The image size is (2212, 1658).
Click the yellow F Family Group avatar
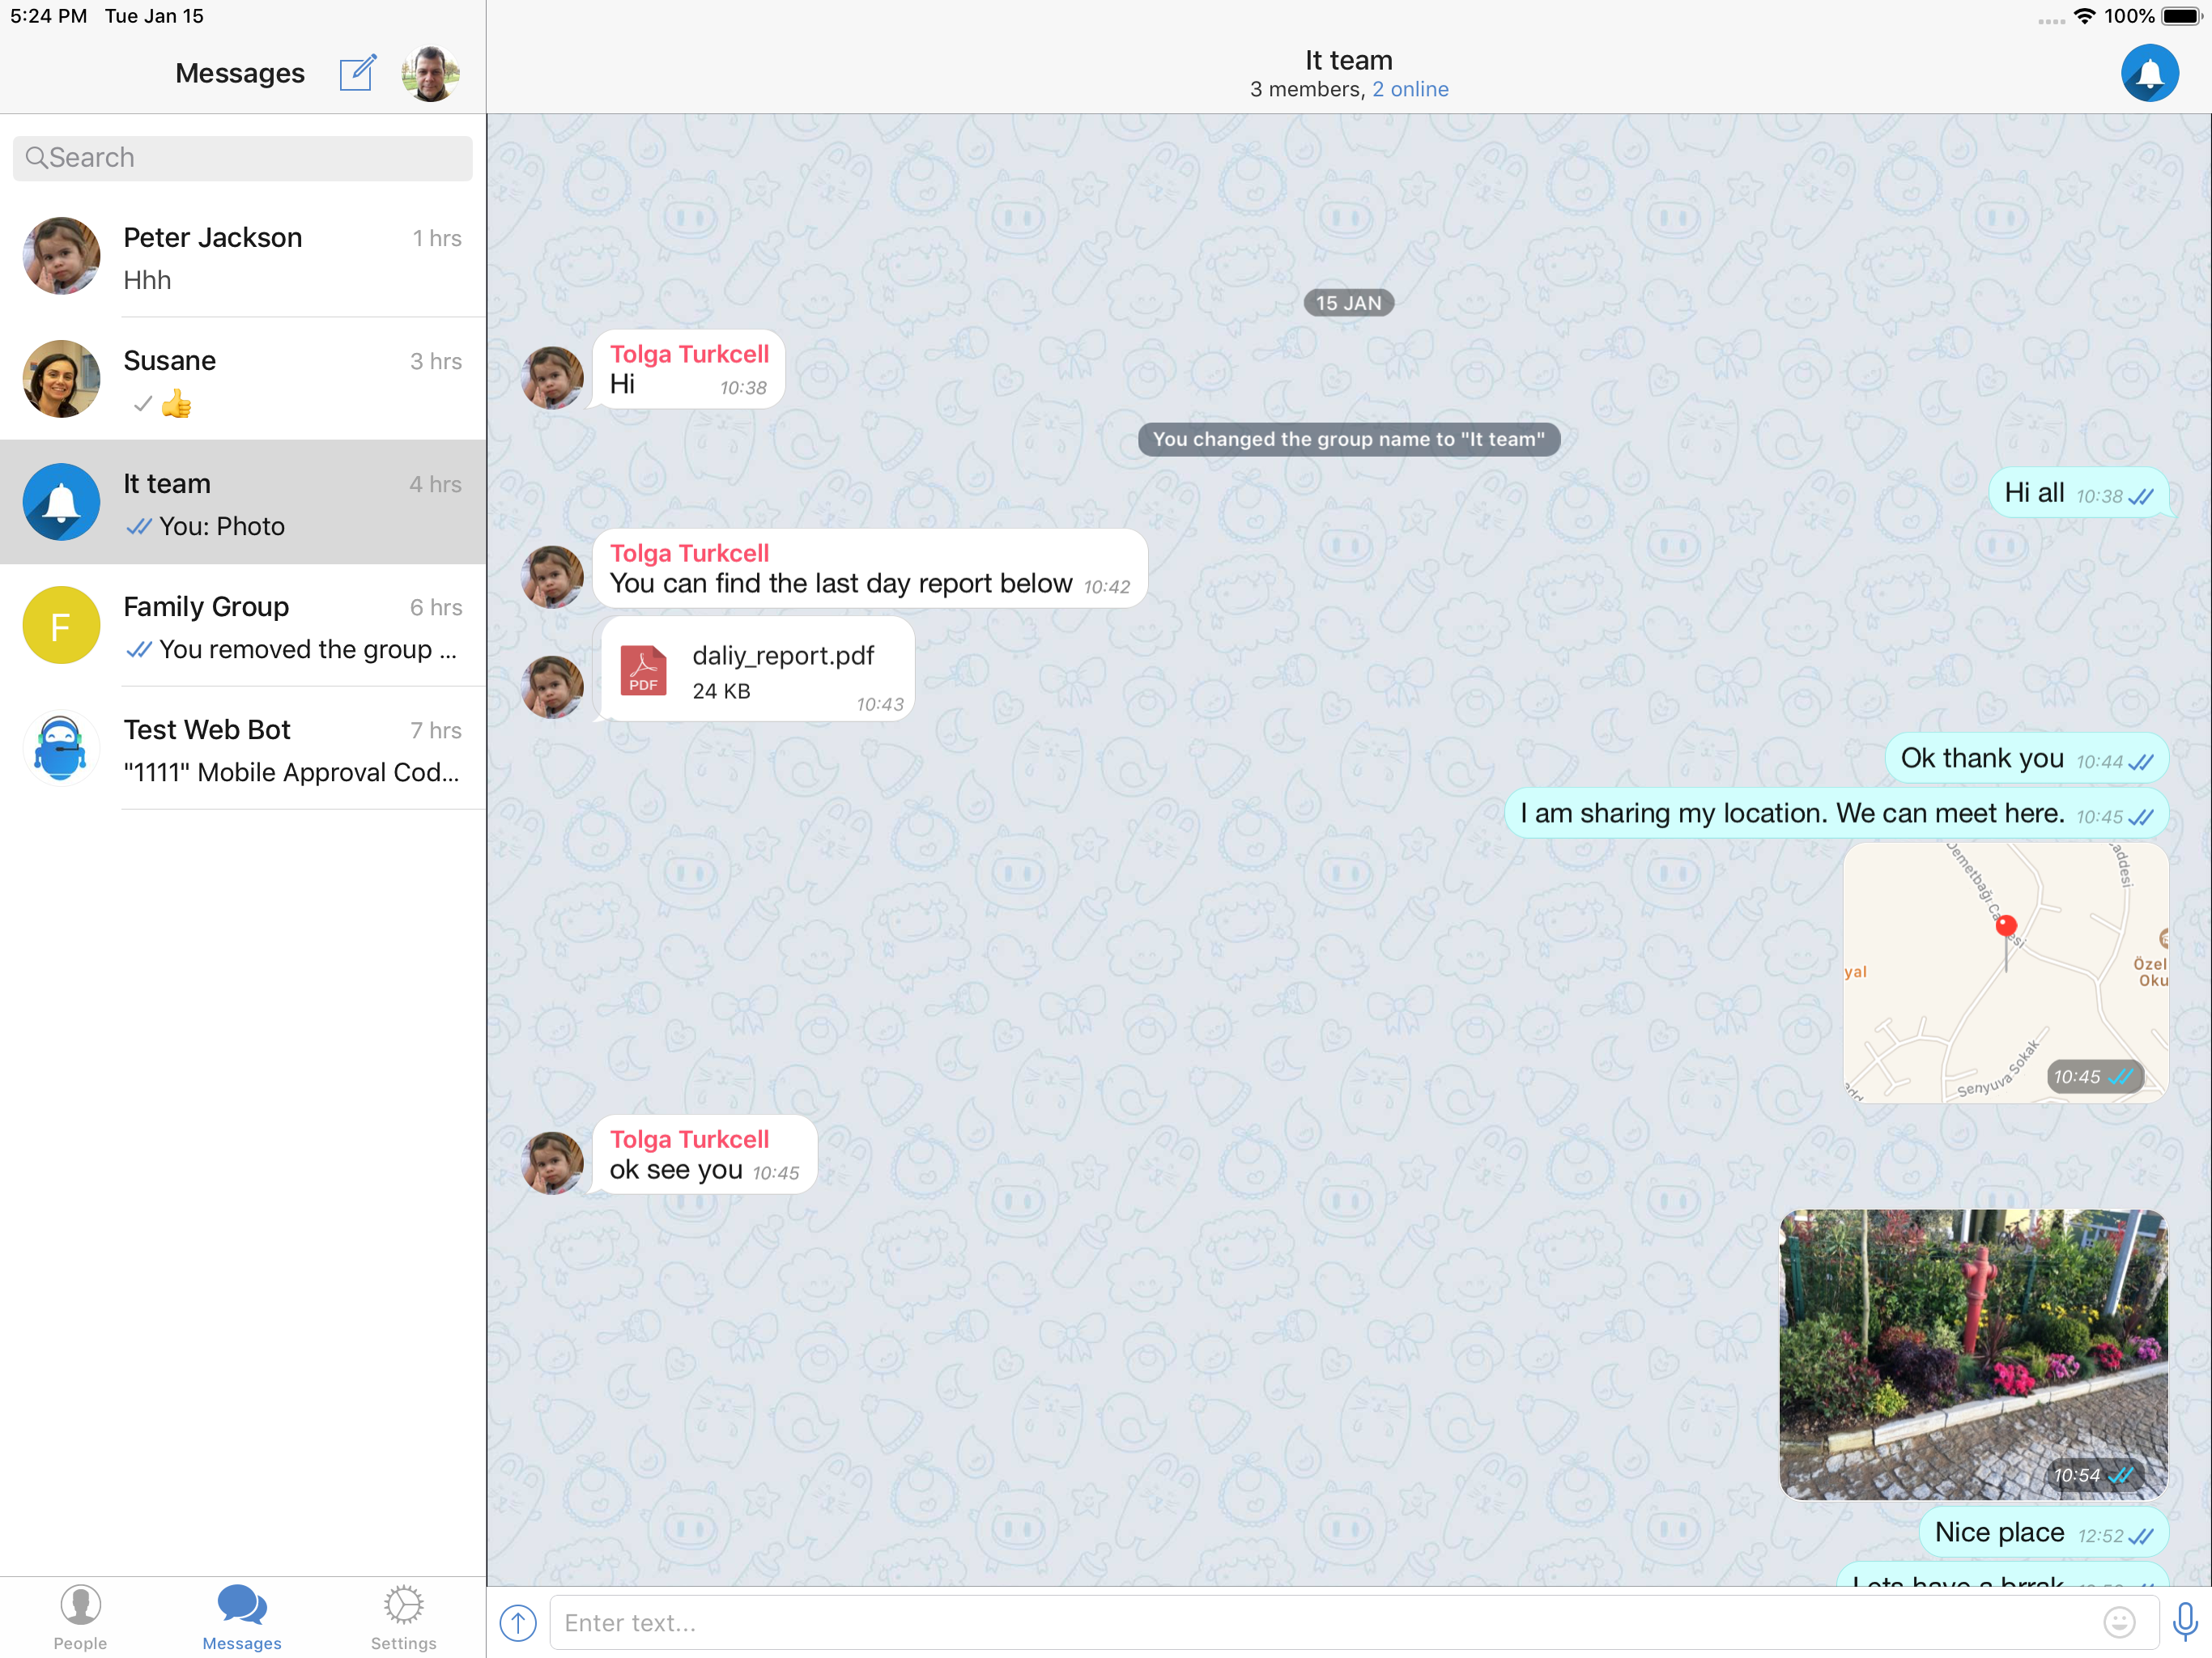61,625
